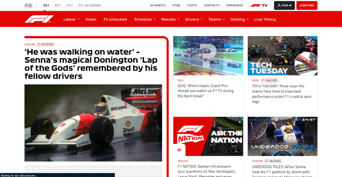Click the F1 logo in red header
This screenshot has height=177, width=342.
click(39, 19)
